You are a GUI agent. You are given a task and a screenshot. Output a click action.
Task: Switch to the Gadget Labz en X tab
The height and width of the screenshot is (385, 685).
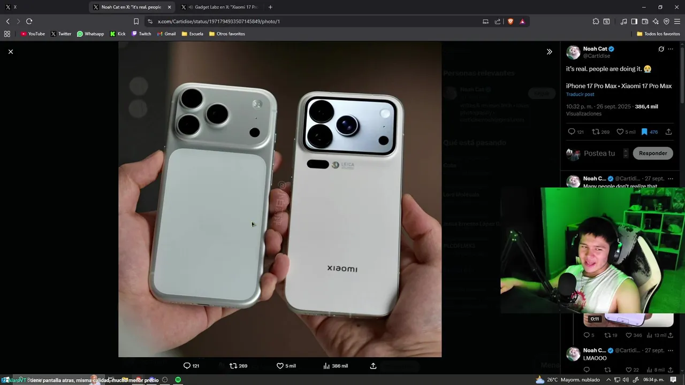point(219,7)
